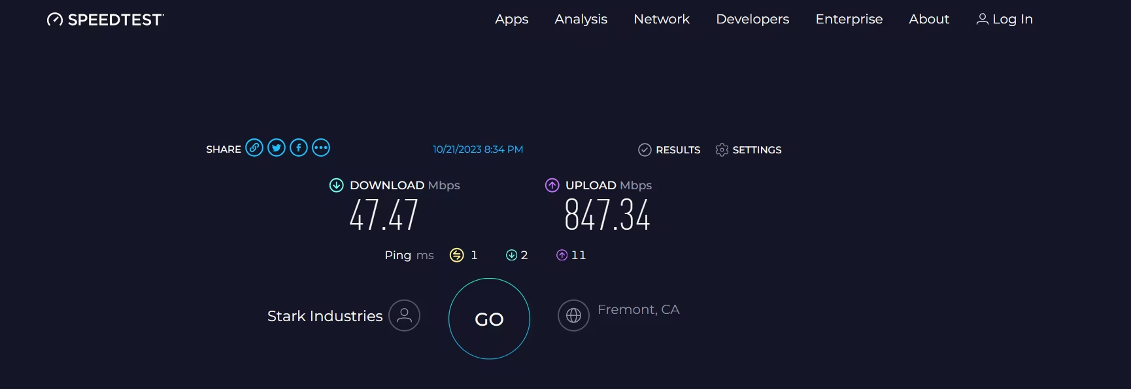
Task: Click the person icon beside Stark Industries
Action: 404,315
